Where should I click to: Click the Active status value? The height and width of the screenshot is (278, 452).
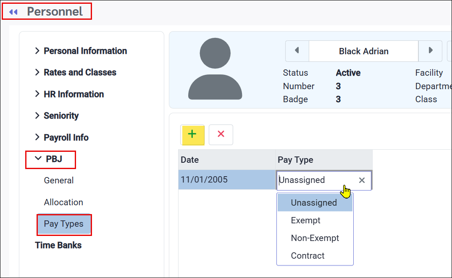(x=348, y=73)
